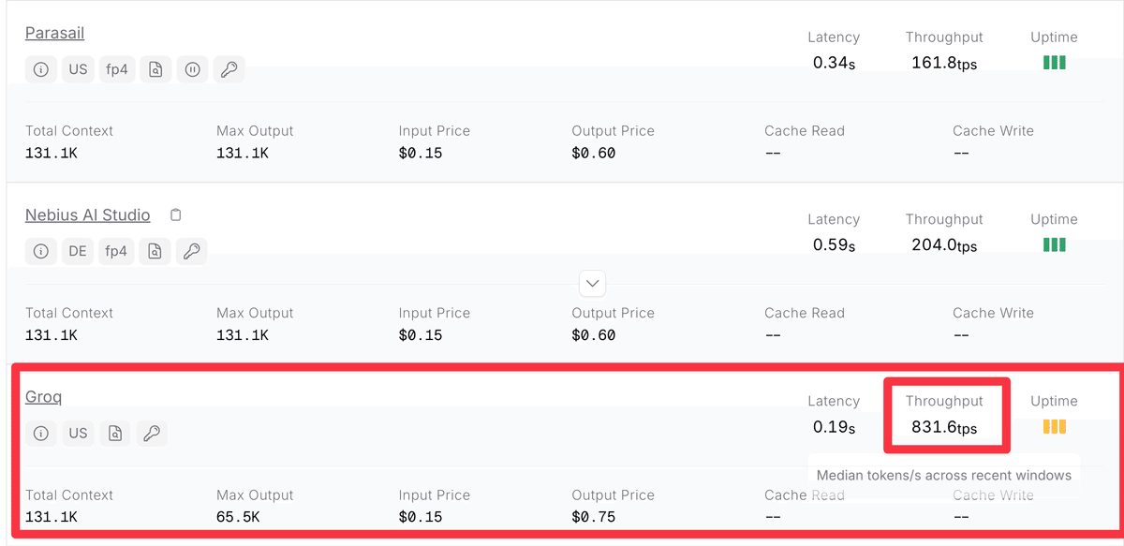
Task: Click Groq's document search icon
Action: click(115, 433)
